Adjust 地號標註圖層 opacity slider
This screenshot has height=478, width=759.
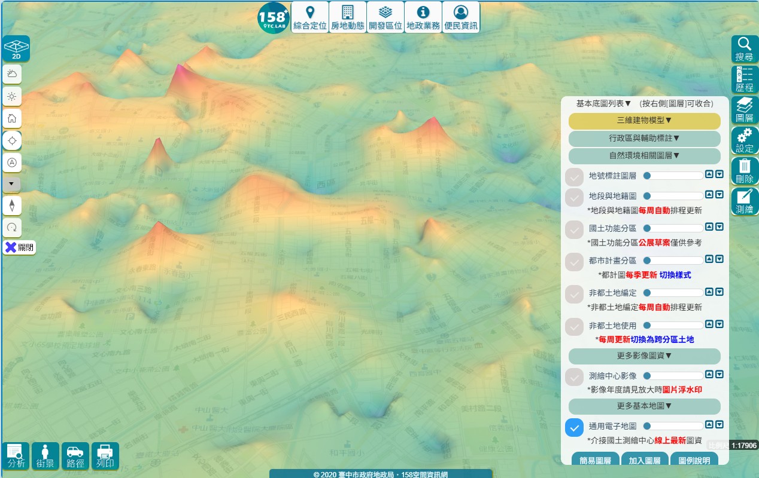[x=673, y=176]
